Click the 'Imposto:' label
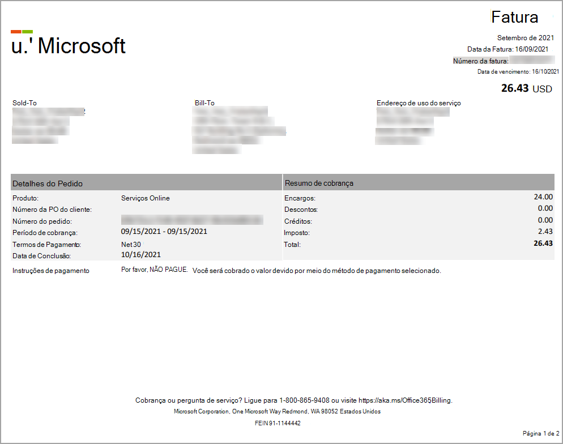Viewport: 563px width, 444px height. tap(297, 233)
